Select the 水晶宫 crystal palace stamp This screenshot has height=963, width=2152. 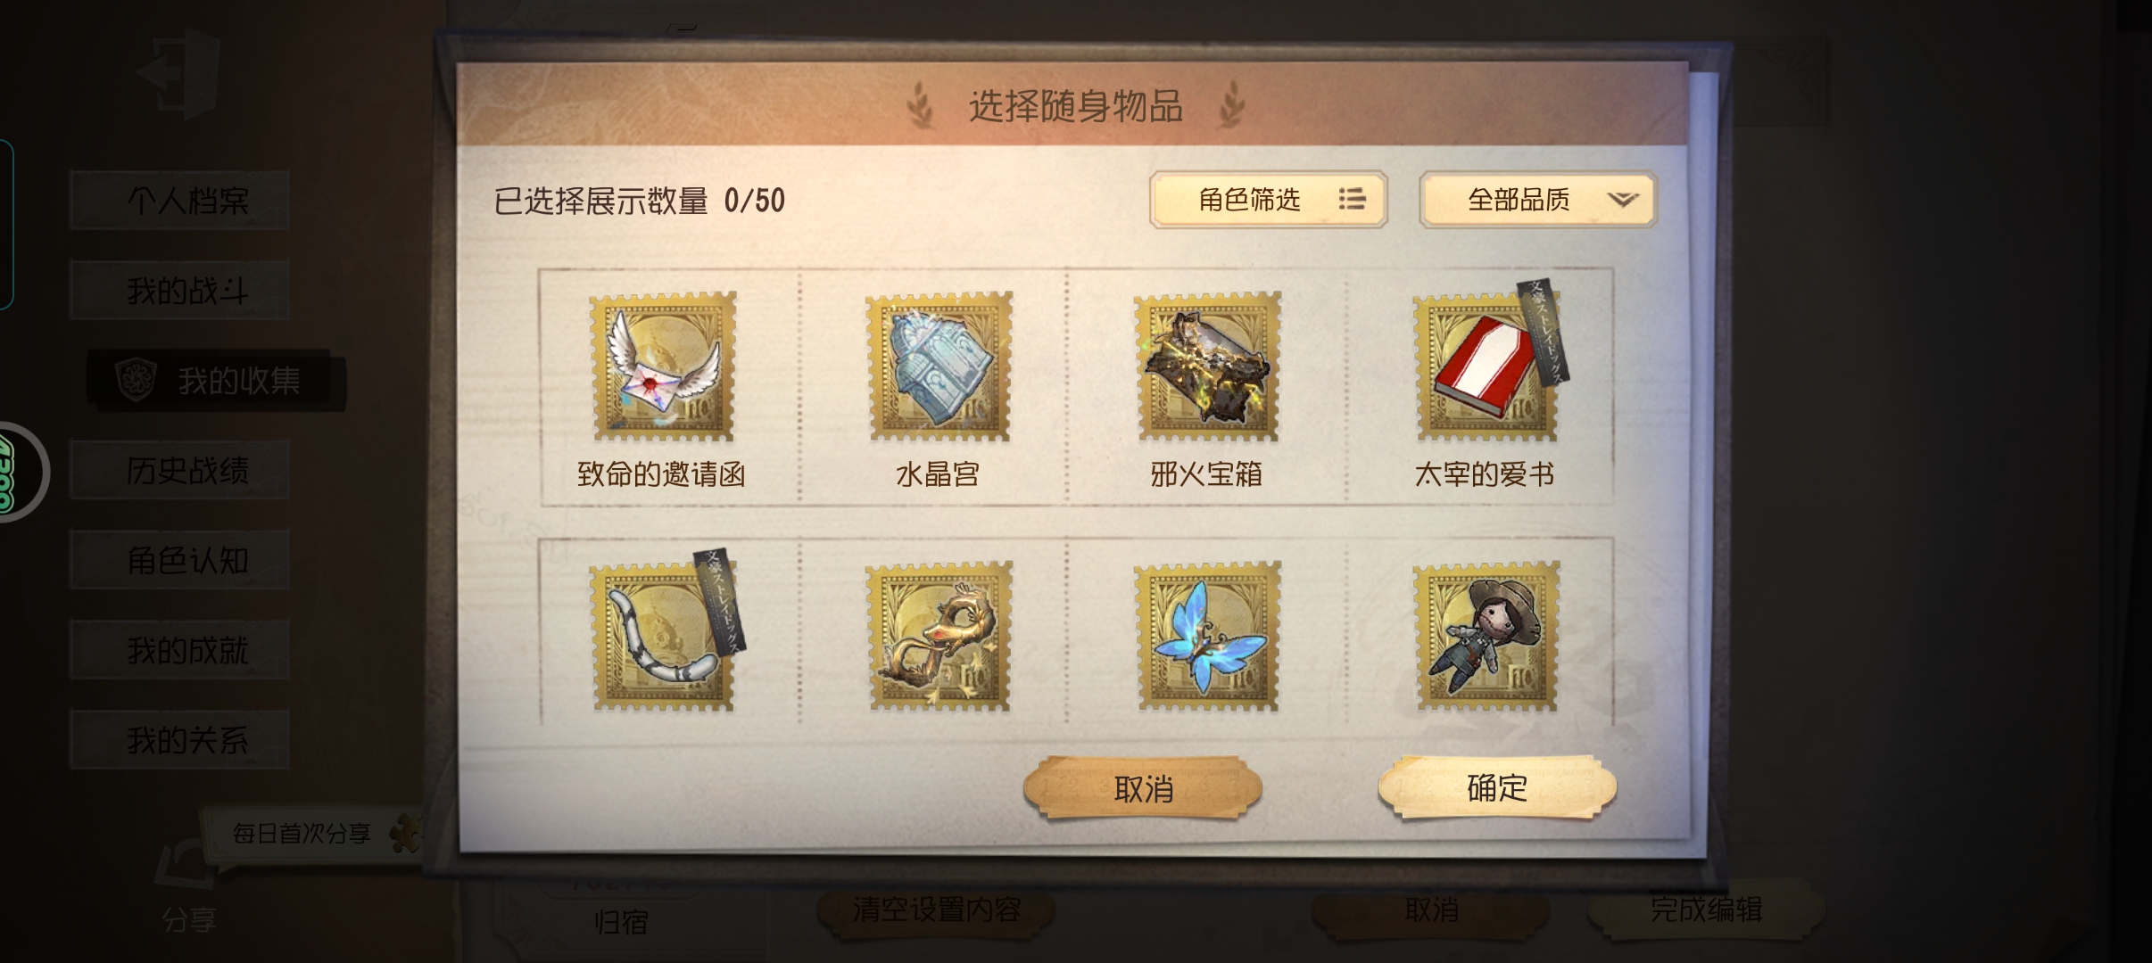tap(939, 366)
